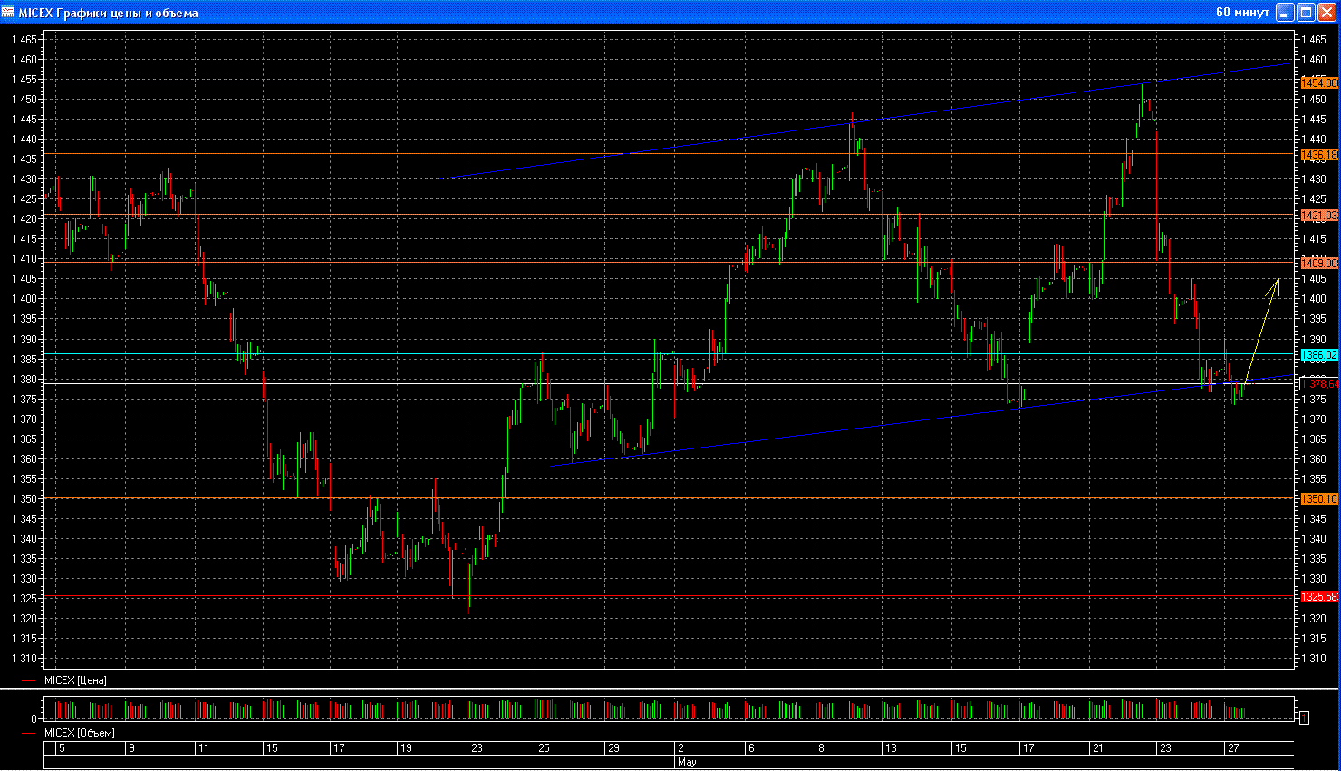Screen dimensions: 1341x771
Task: Click the MICEX window icon in title bar
Action: (8, 13)
